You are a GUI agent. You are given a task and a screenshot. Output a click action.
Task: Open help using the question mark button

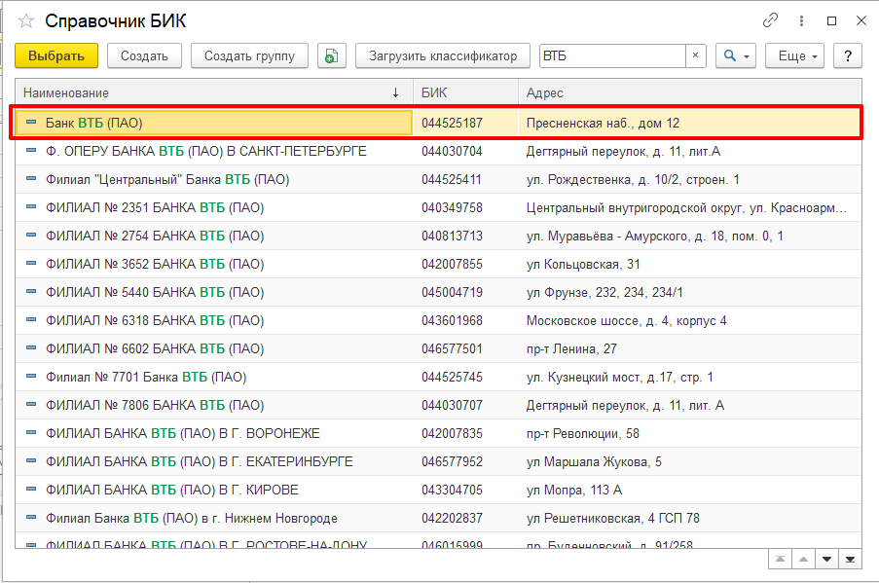[x=848, y=56]
